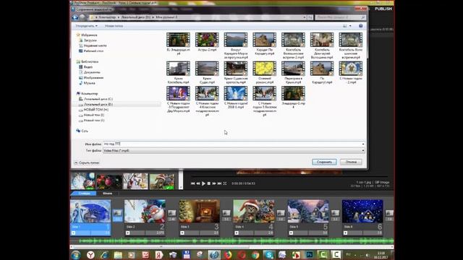
Task: Create a folder with Новая папка
Action: (x=114, y=26)
